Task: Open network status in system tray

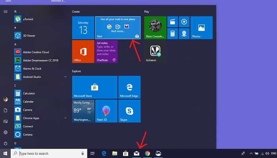Action: point(262,154)
